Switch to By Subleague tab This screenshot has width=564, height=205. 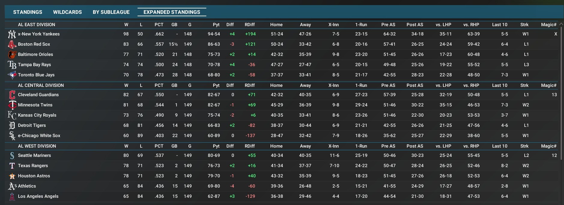coord(111,12)
